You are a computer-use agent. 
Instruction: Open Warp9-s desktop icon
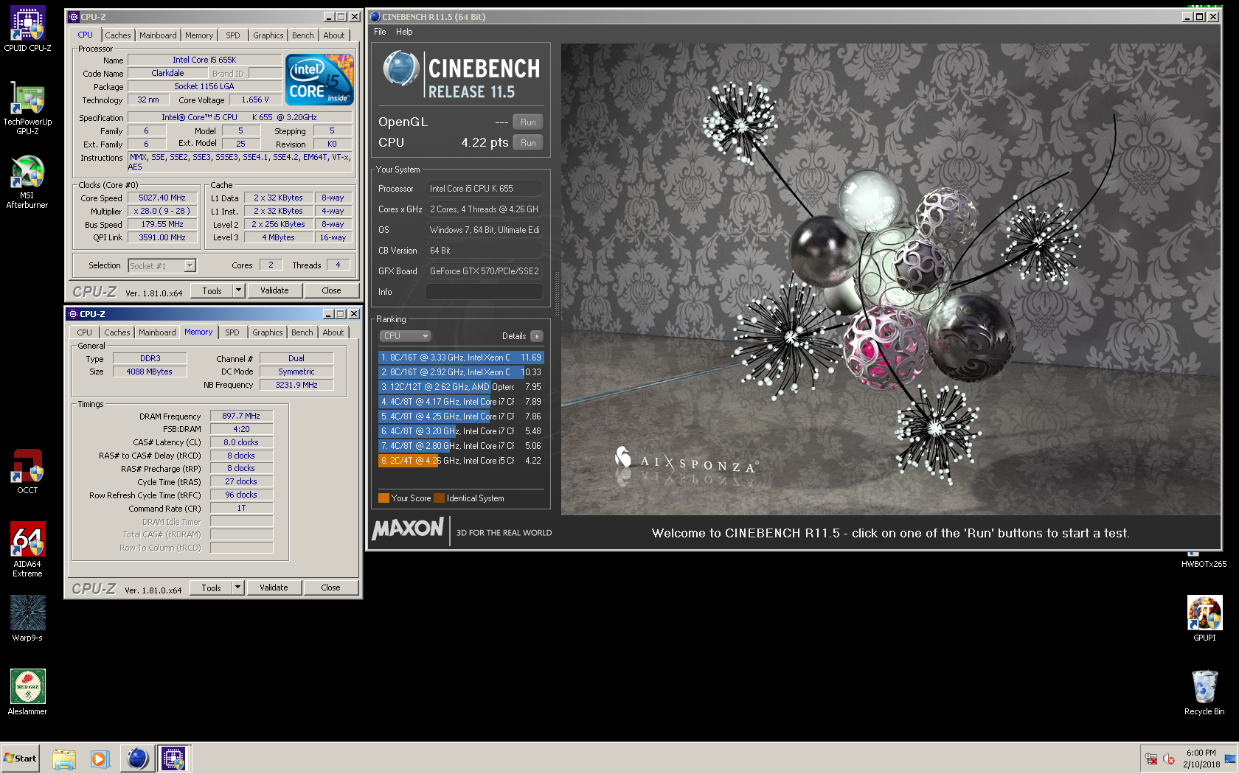click(x=27, y=618)
